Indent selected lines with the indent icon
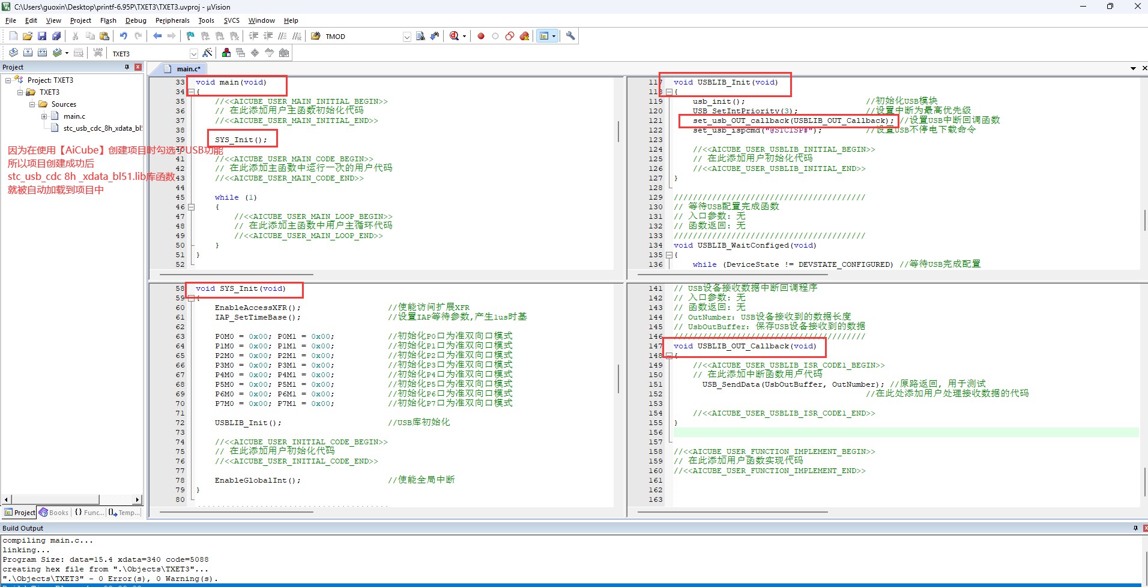Screen dimensions: 1148x587 pyautogui.click(x=253, y=36)
